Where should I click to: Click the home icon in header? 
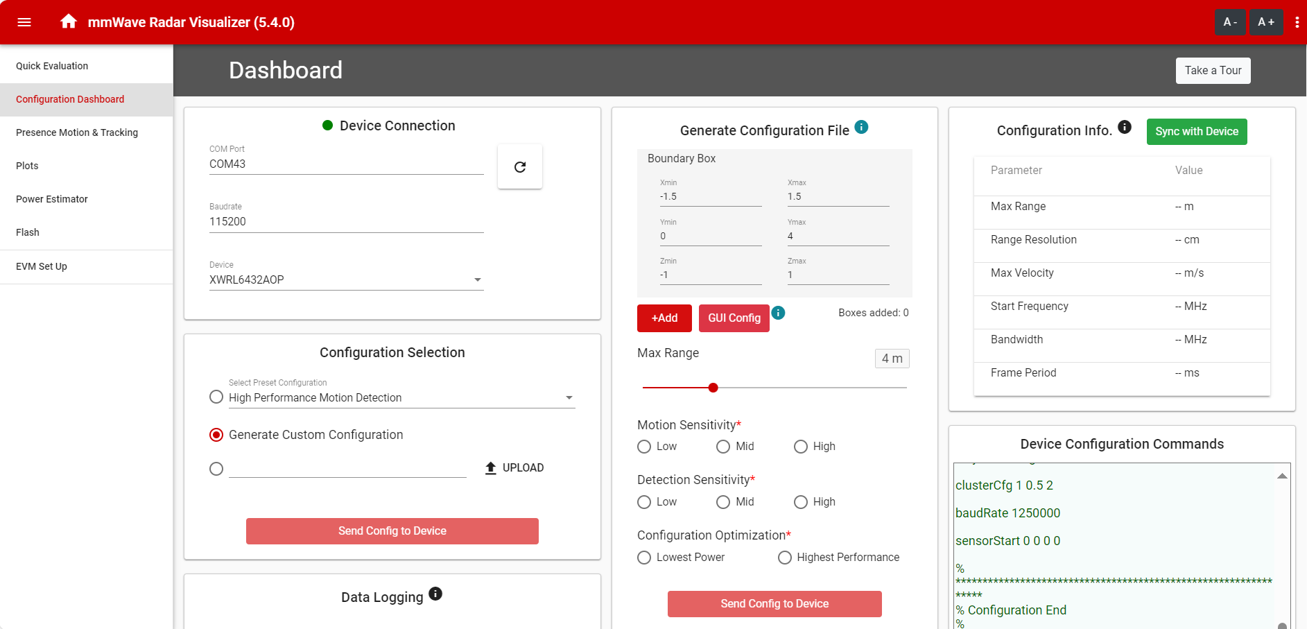tap(68, 21)
